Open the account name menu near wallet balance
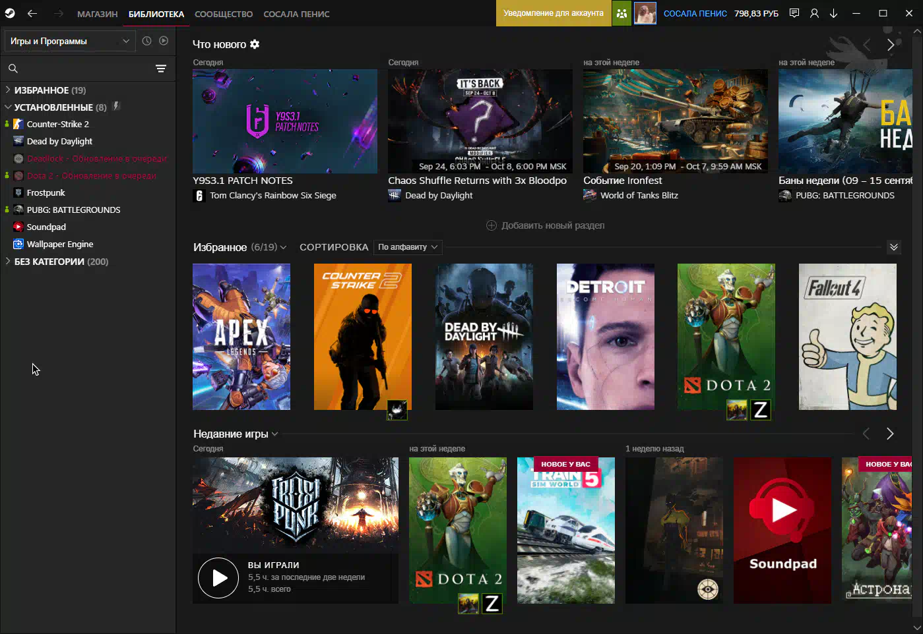Screen dimensions: 923x634 point(695,13)
